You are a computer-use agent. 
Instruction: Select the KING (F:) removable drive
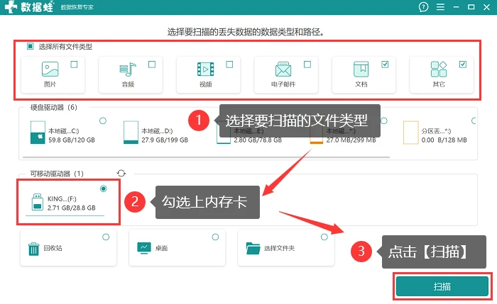coord(68,202)
